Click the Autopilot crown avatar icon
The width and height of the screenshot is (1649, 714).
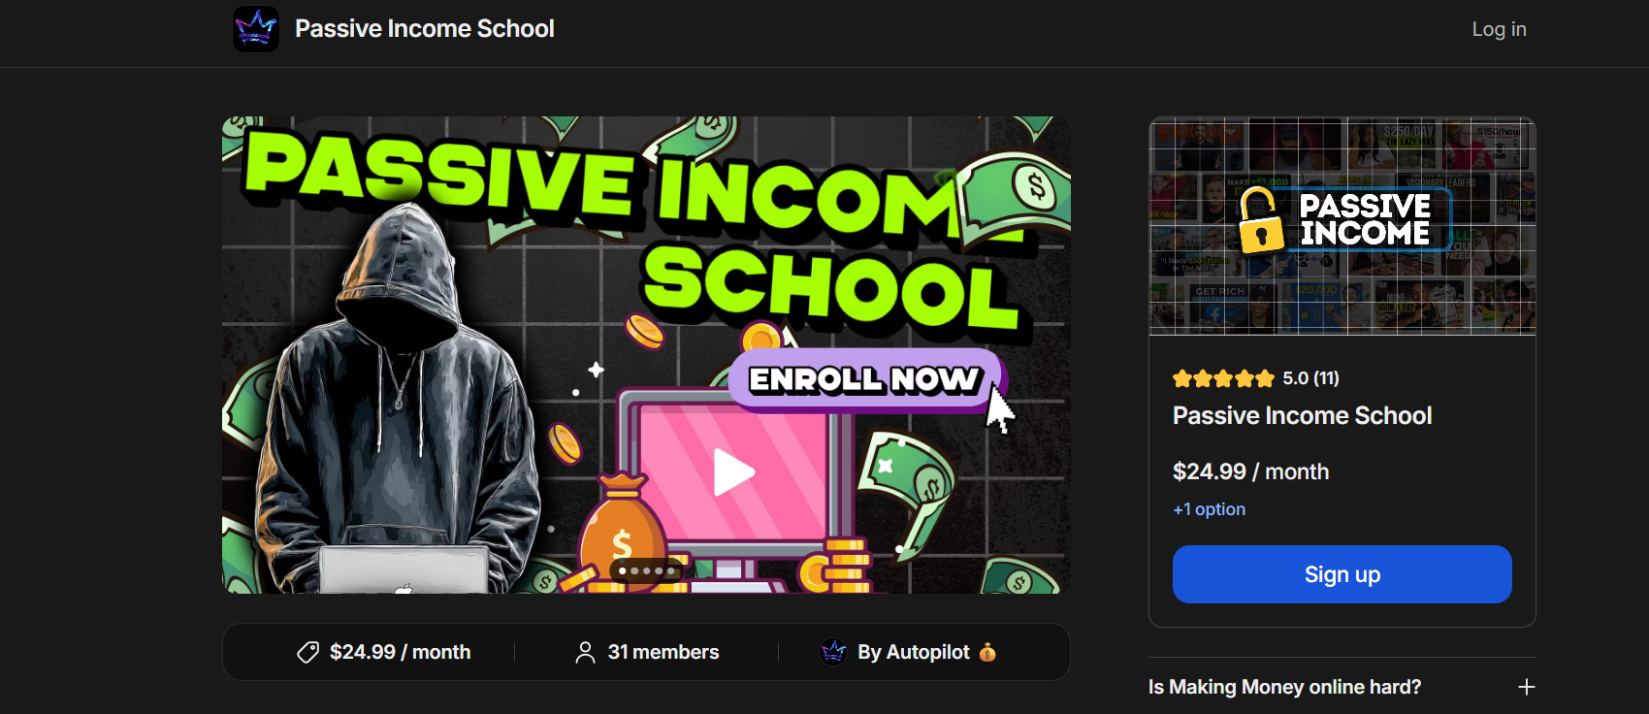(x=833, y=652)
